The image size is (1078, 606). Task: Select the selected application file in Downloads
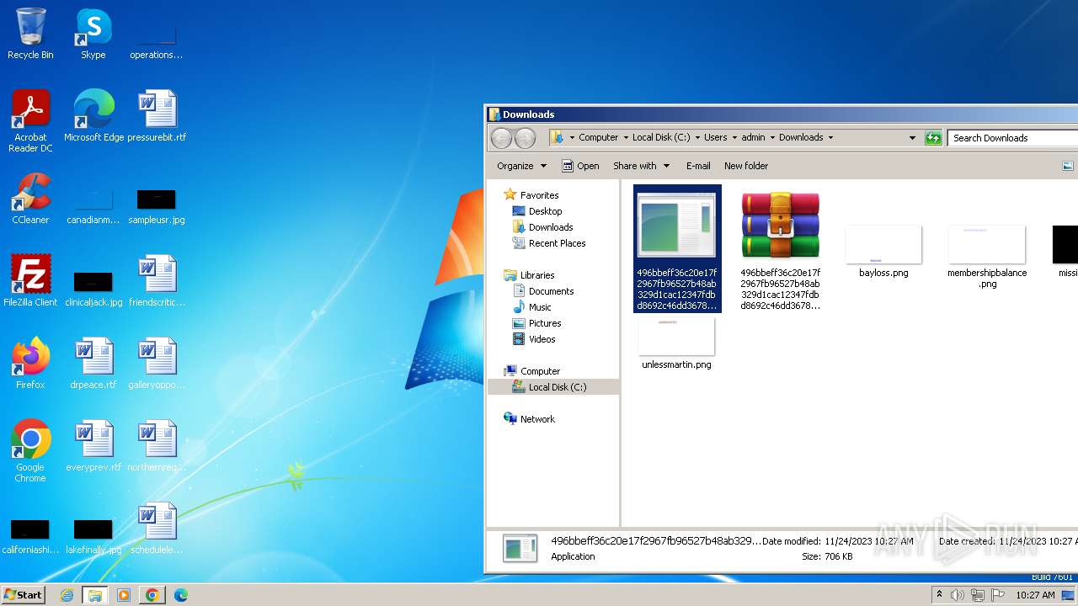(x=677, y=248)
